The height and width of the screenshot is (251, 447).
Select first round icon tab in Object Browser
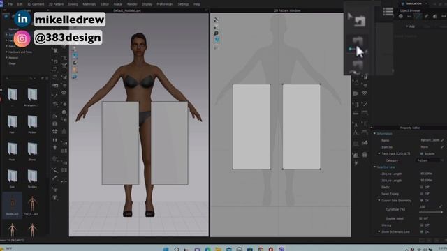(401, 17)
